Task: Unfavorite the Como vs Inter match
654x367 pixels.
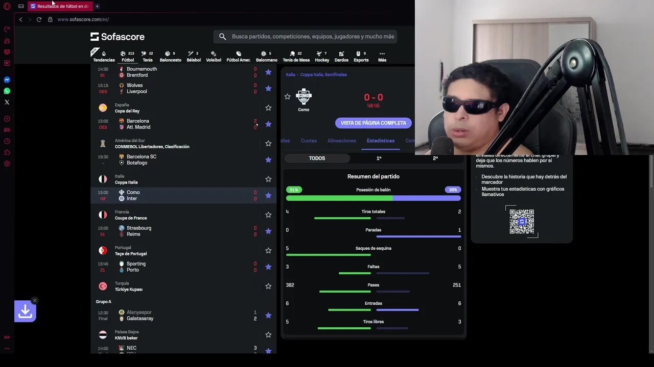Action: point(268,195)
